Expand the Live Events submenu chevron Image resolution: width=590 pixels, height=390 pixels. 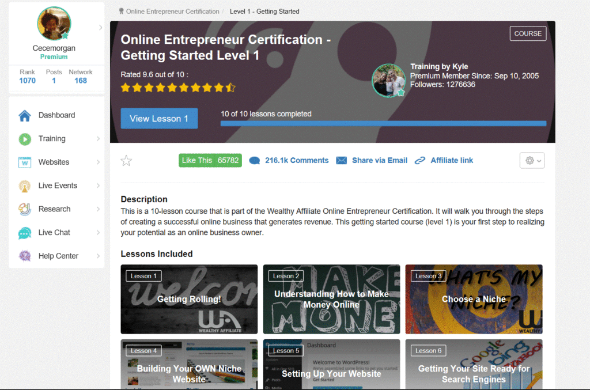point(98,185)
